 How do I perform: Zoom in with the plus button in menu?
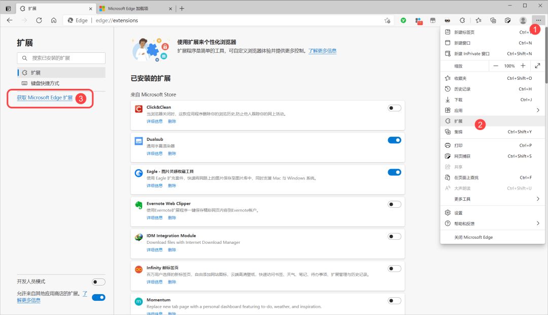523,66
